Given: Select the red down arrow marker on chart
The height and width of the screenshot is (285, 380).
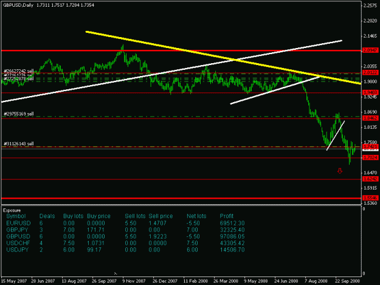Looking at the screenshot, I should click(340, 171).
